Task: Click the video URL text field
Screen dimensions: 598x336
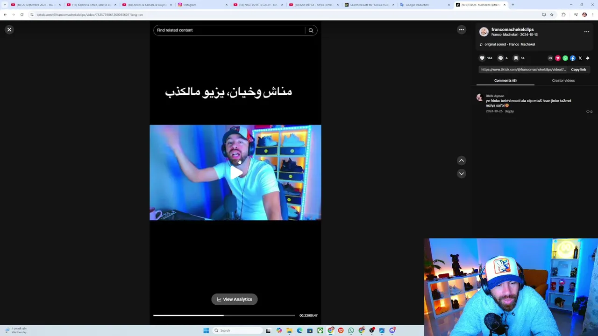Action: tap(523, 70)
